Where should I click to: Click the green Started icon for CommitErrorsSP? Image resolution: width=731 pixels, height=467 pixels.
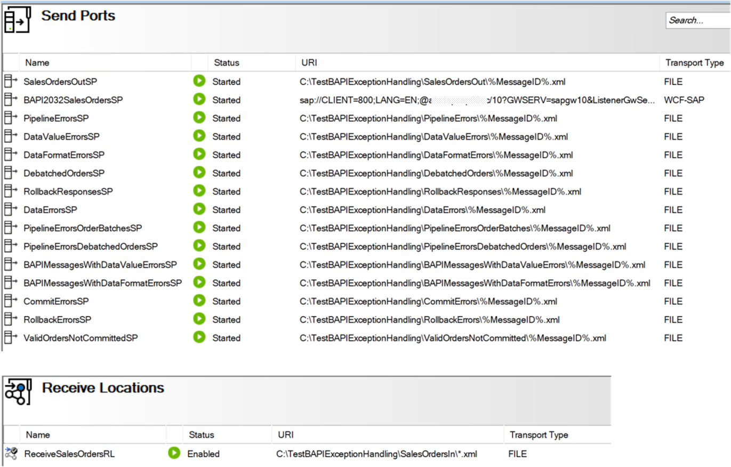pyautogui.click(x=199, y=301)
